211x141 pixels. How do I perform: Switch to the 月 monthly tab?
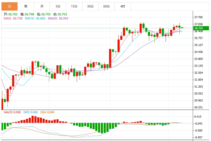[x=42, y=6]
